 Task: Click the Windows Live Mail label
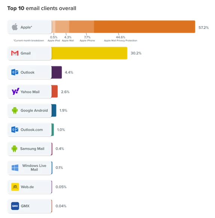(x=34, y=168)
